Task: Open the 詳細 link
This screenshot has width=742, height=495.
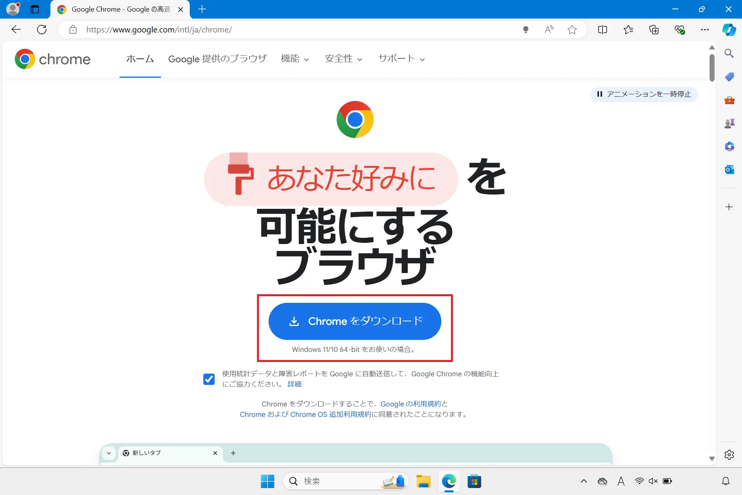Action: coord(294,384)
